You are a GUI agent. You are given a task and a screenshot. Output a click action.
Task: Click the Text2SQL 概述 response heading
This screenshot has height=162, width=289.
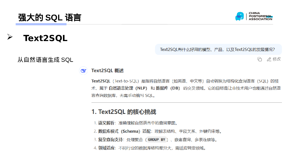coord(108,71)
